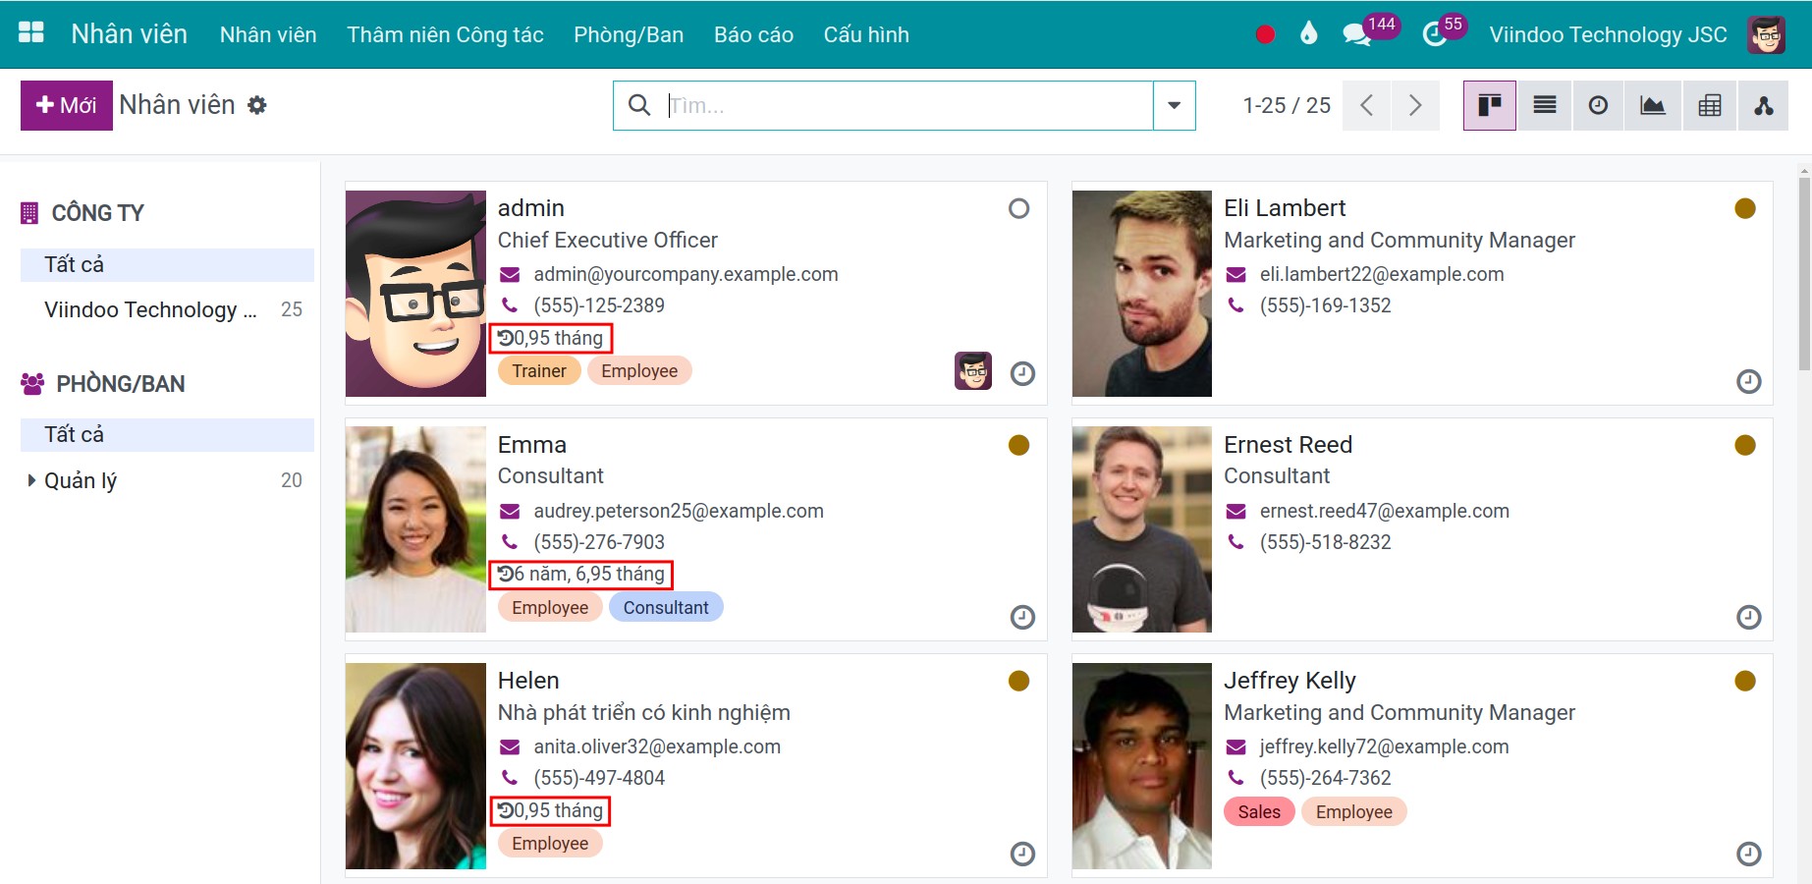Select Viindoo Technology company filter
This screenshot has width=1812, height=884.
[167, 309]
